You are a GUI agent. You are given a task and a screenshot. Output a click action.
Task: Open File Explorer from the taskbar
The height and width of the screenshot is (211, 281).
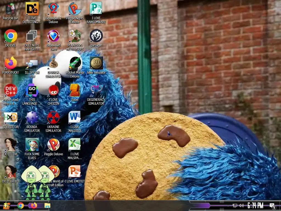[x=47, y=206]
